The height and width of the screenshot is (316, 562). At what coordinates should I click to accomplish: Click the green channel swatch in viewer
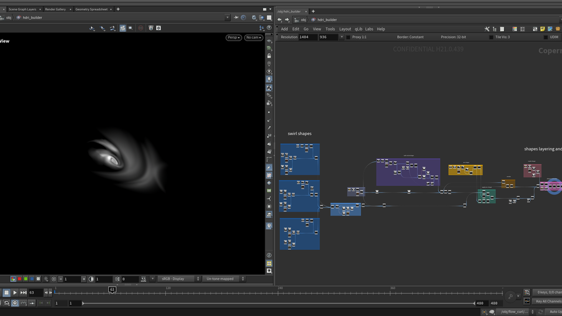pos(26,279)
